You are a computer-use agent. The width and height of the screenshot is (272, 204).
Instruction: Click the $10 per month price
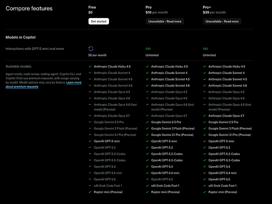(157, 12)
